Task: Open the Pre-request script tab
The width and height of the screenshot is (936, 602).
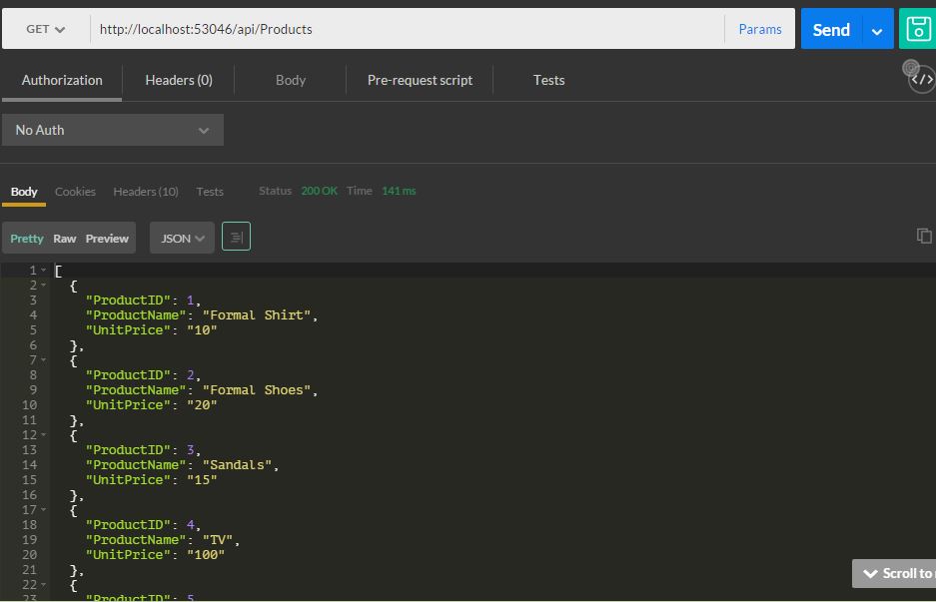Action: 420,80
